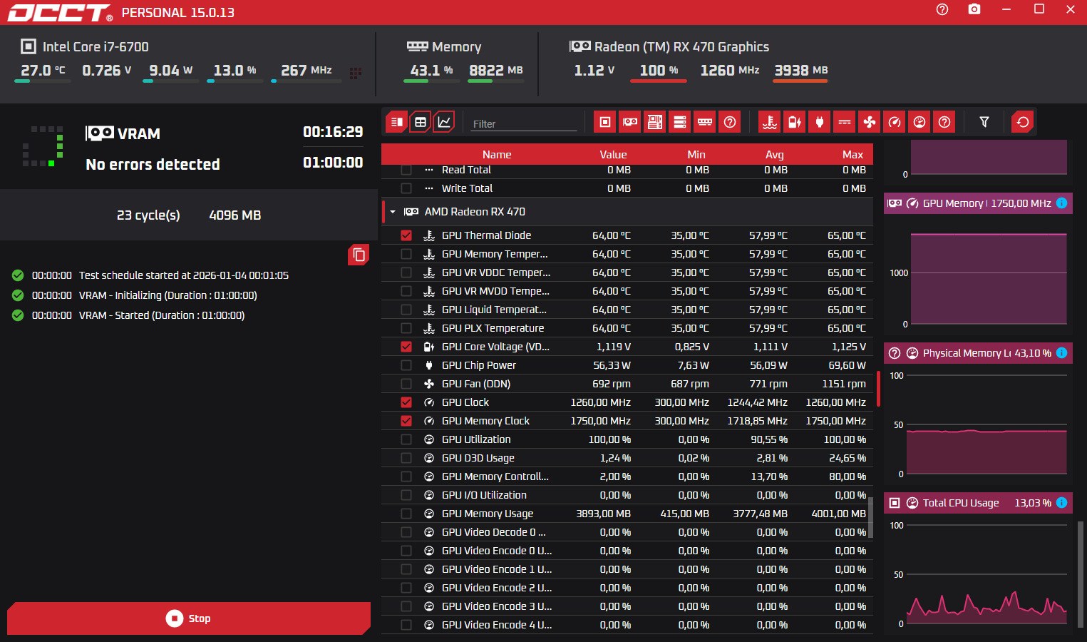Screen dimensions: 1087x642
Task: Check the GPU Memory Usage checkbox
Action: click(x=406, y=514)
